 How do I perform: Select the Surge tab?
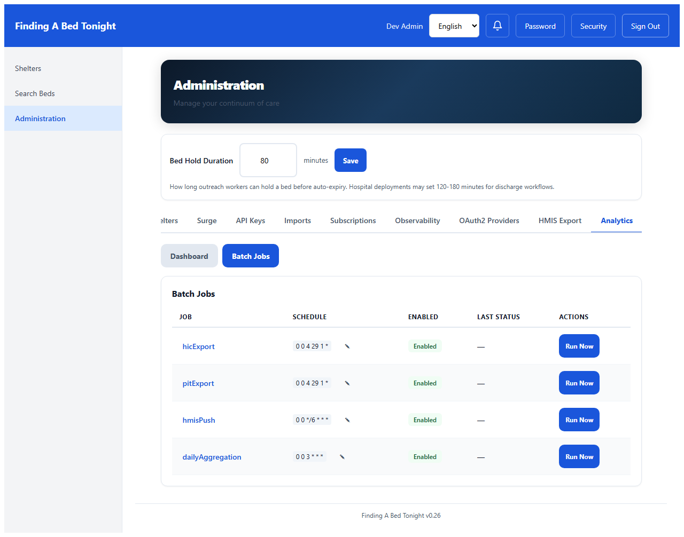207,220
